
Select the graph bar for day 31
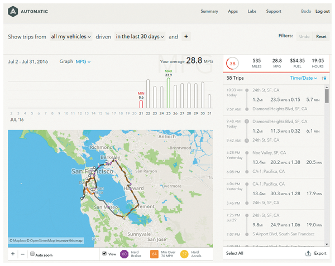209,101
